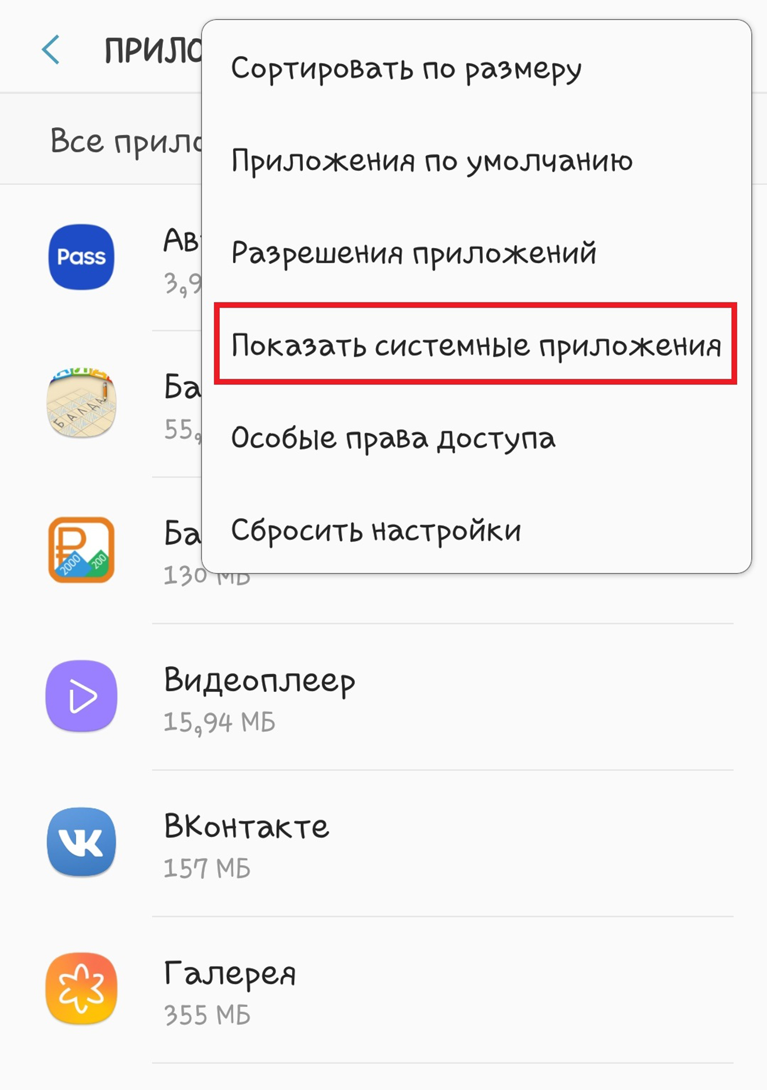Open the Samsung Pass app icon
This screenshot has height=1090, width=767.
tap(81, 257)
